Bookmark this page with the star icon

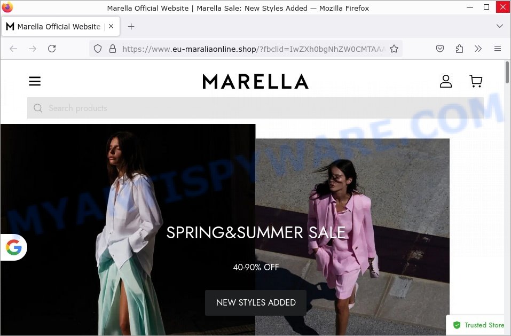[394, 49]
